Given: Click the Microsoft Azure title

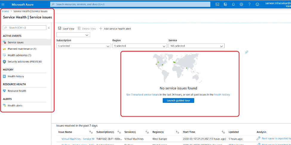Looking at the screenshot, I should tap(22, 4).
